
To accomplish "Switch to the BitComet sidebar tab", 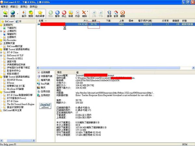I will pos(7,21).
